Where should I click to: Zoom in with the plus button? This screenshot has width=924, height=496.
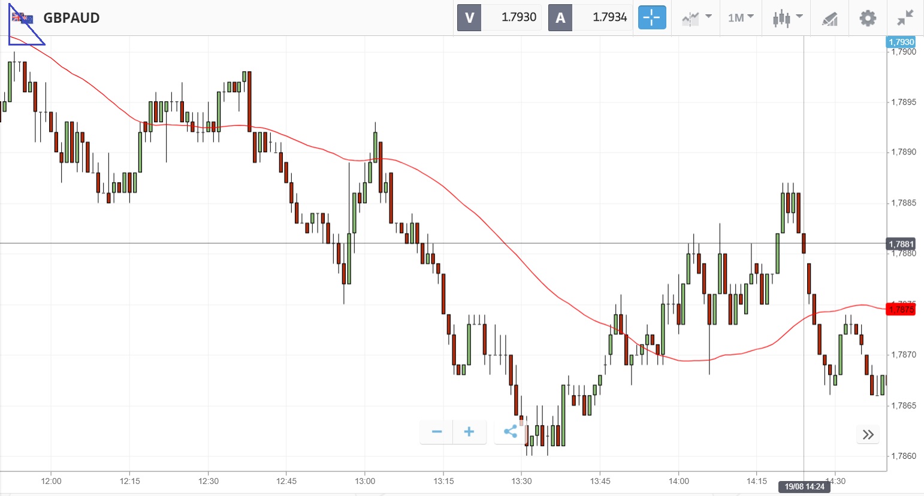[469, 431]
